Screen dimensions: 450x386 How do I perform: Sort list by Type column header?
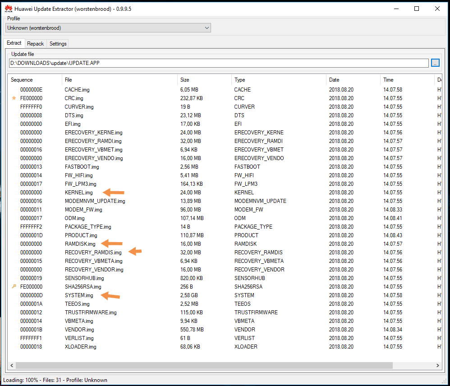click(x=278, y=80)
